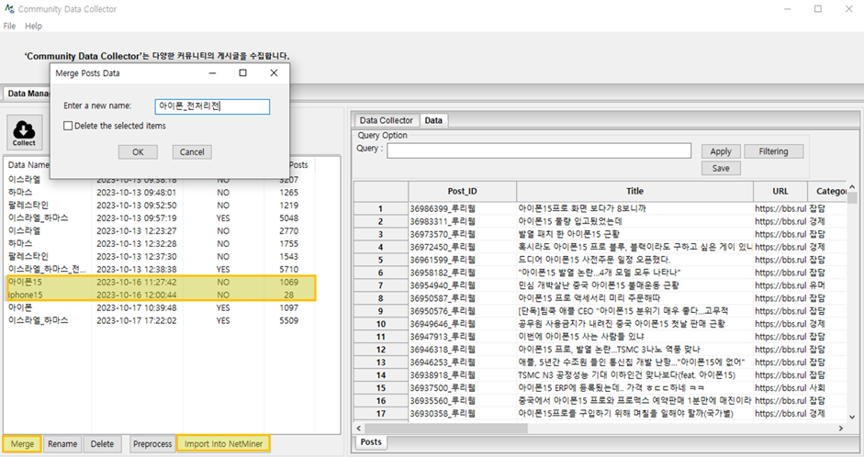Click the Merge button
The image size is (864, 457).
coord(22,444)
